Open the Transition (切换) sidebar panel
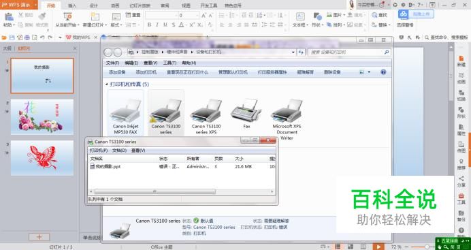 pyautogui.click(x=461, y=95)
